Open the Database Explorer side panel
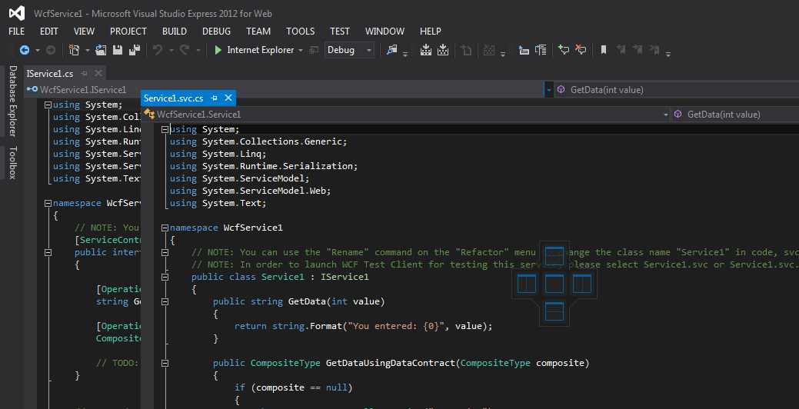The width and height of the screenshot is (799, 409). (12, 101)
